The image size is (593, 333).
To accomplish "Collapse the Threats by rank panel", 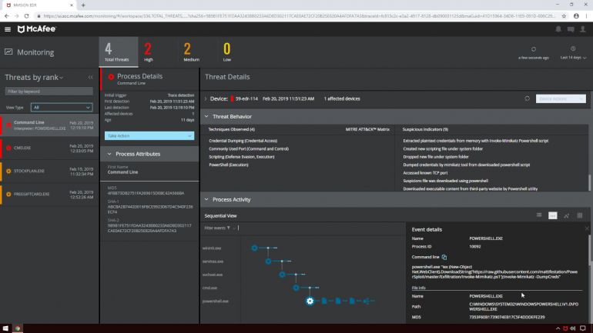I will click(x=91, y=78).
